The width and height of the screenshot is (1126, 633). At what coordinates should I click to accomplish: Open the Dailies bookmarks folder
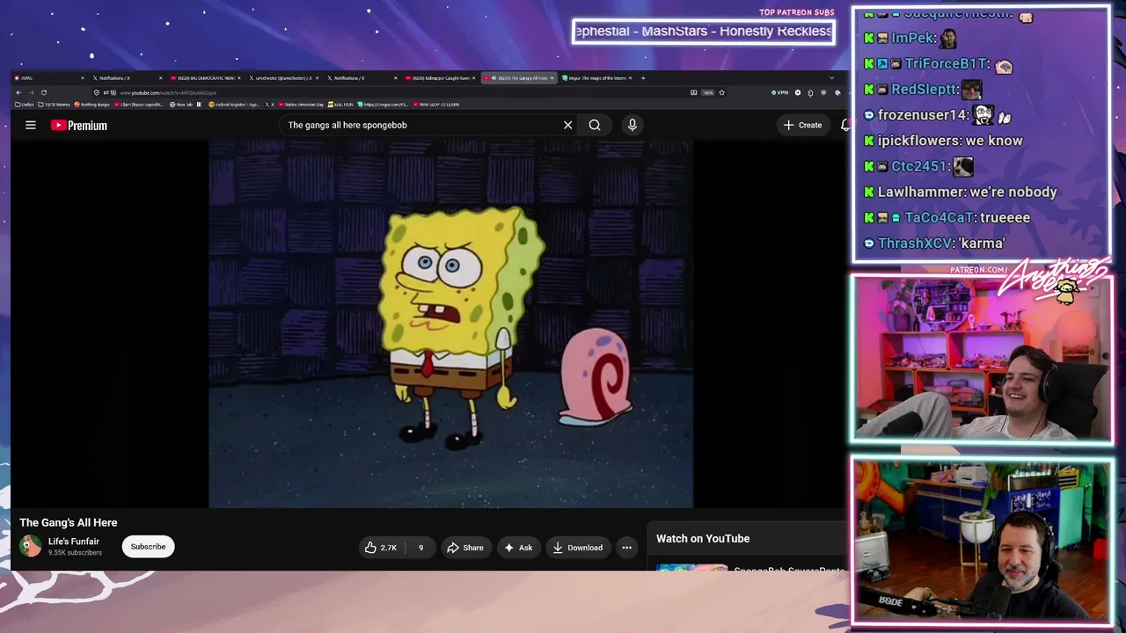25,105
